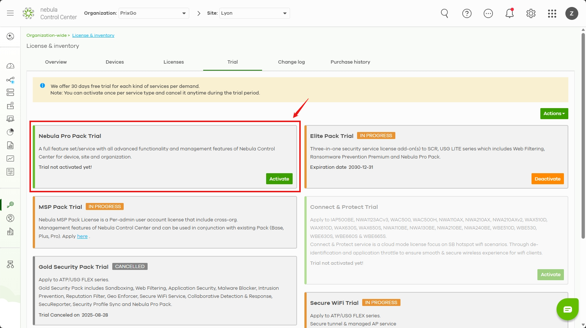The width and height of the screenshot is (586, 328).
Task: Open the help question mark icon
Action: tap(467, 14)
